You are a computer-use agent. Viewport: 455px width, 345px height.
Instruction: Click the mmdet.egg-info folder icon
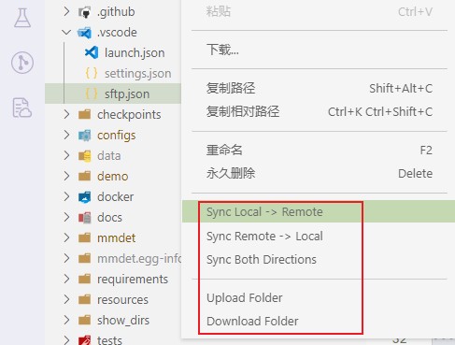pyautogui.click(x=84, y=258)
